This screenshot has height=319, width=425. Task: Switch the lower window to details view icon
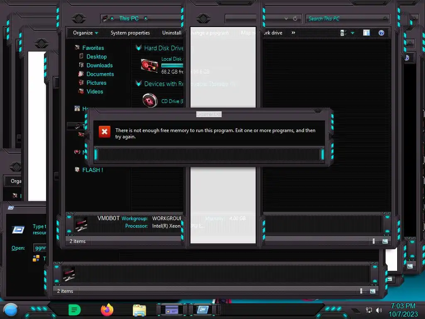(361, 291)
